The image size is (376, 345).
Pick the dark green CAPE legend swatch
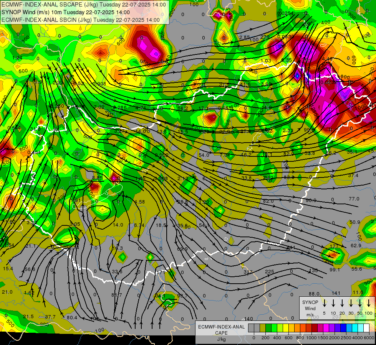click(x=268, y=328)
